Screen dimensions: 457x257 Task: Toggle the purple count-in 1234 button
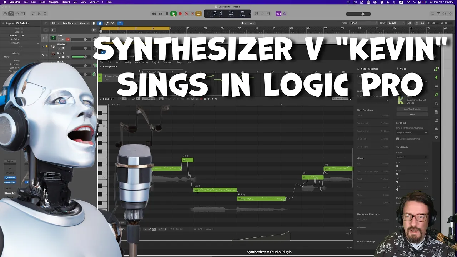[x=278, y=14]
